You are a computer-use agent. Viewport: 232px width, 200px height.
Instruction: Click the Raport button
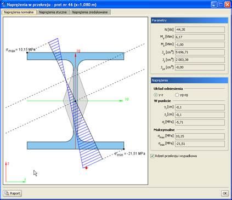(x=13, y=193)
